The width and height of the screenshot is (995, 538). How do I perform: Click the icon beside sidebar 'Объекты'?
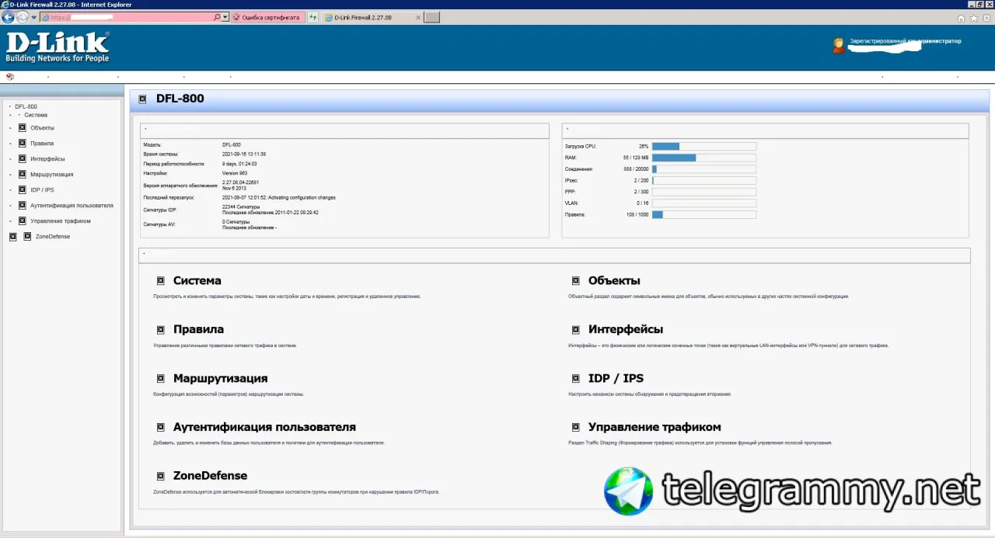point(23,127)
